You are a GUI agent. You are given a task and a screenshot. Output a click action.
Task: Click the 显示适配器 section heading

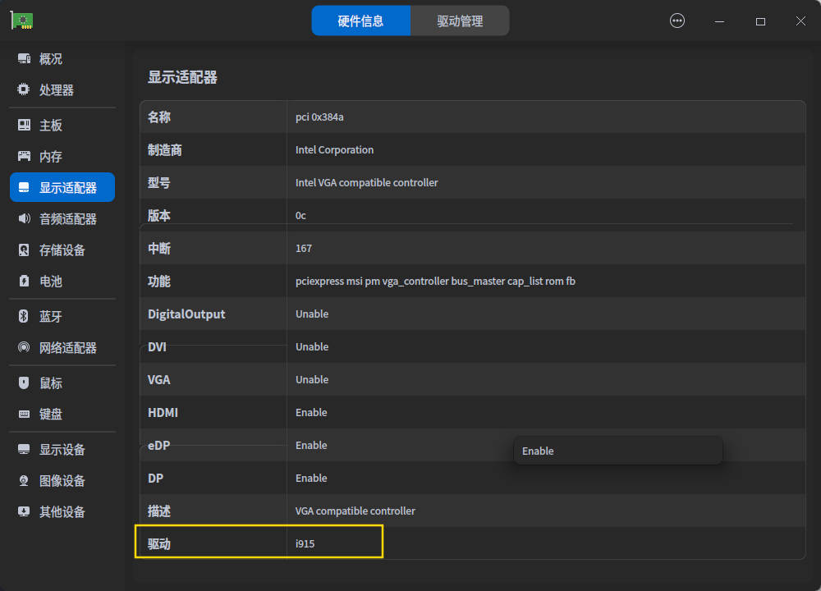point(182,77)
